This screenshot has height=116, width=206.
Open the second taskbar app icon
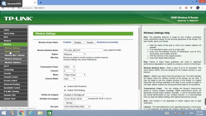pos(12,113)
